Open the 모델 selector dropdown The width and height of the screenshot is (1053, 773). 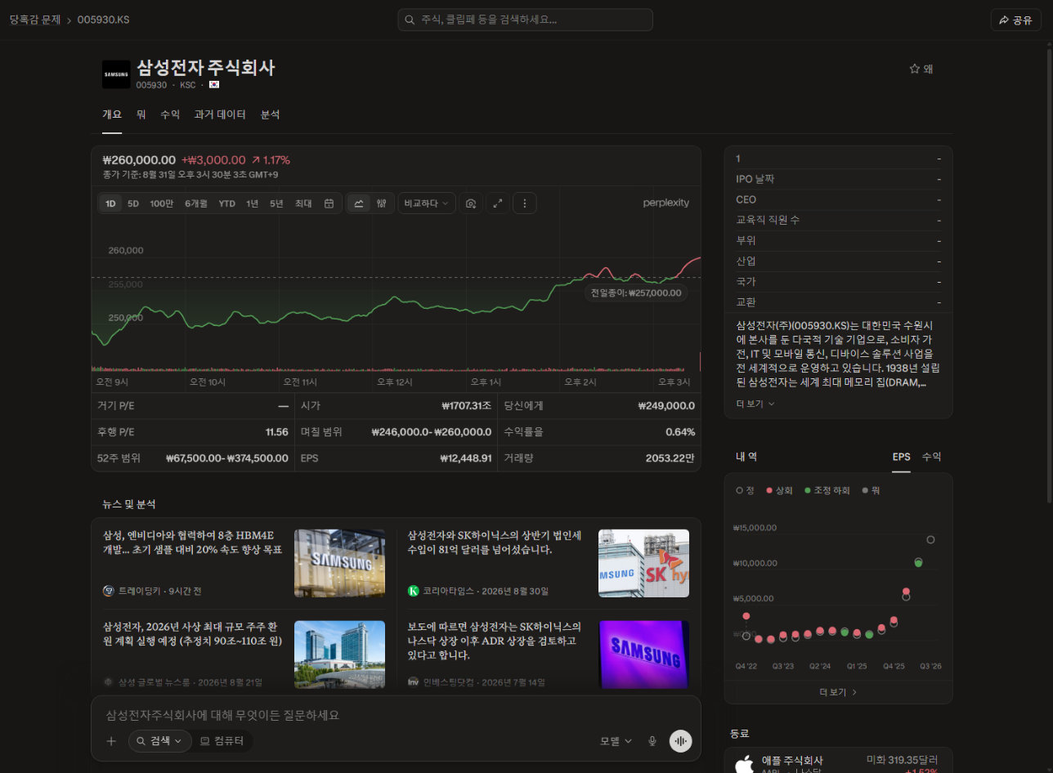(616, 741)
